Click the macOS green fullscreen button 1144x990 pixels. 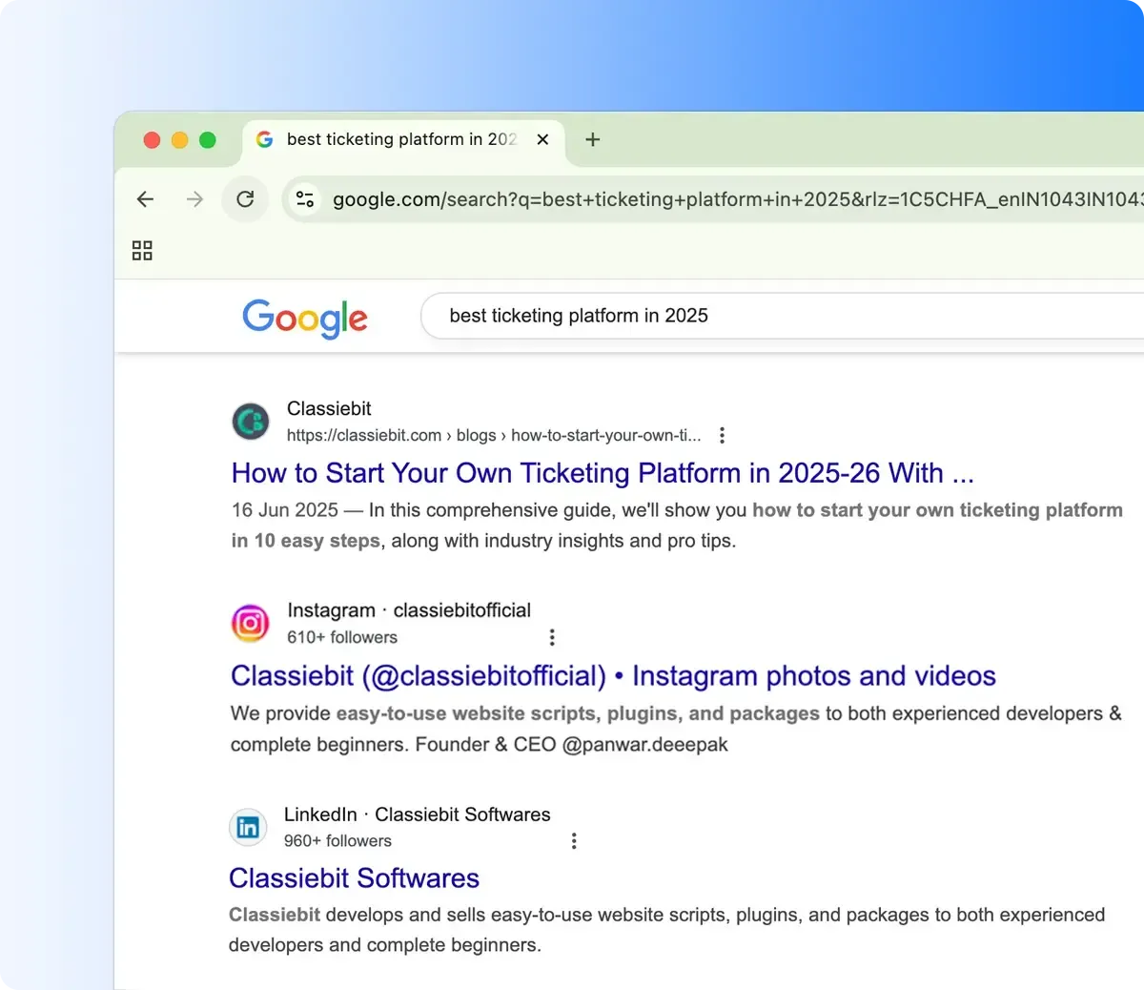[207, 140]
